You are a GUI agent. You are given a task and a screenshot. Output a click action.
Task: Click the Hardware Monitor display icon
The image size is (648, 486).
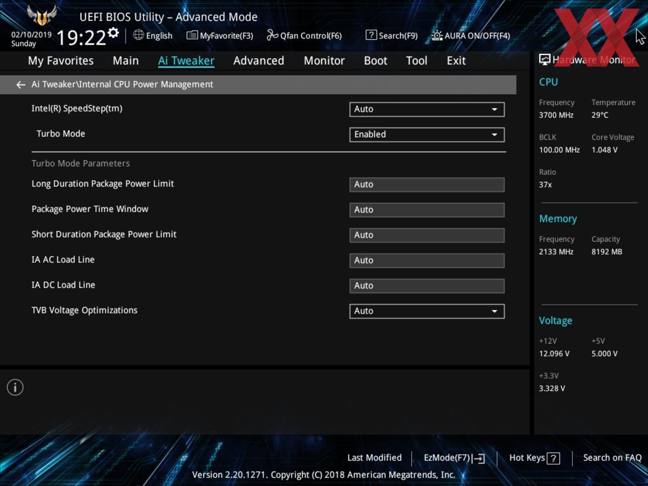(545, 60)
